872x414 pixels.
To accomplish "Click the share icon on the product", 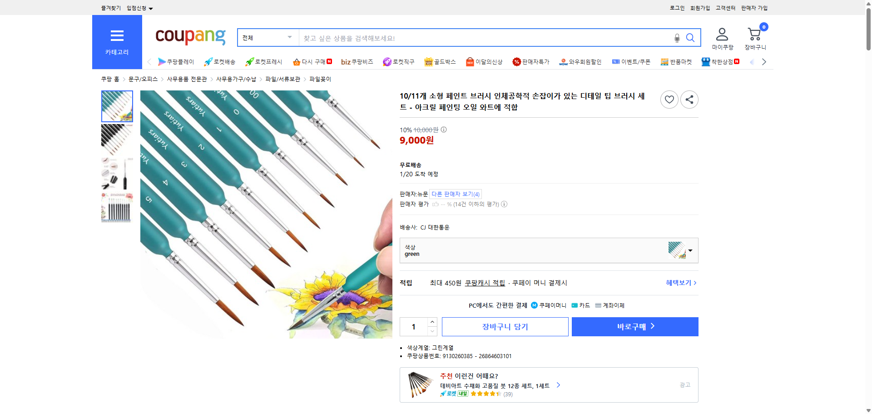I will [x=689, y=100].
